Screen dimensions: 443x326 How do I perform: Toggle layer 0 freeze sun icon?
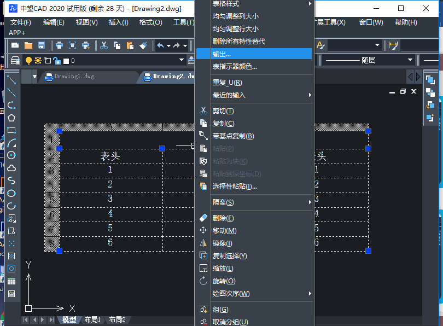tap(38, 60)
